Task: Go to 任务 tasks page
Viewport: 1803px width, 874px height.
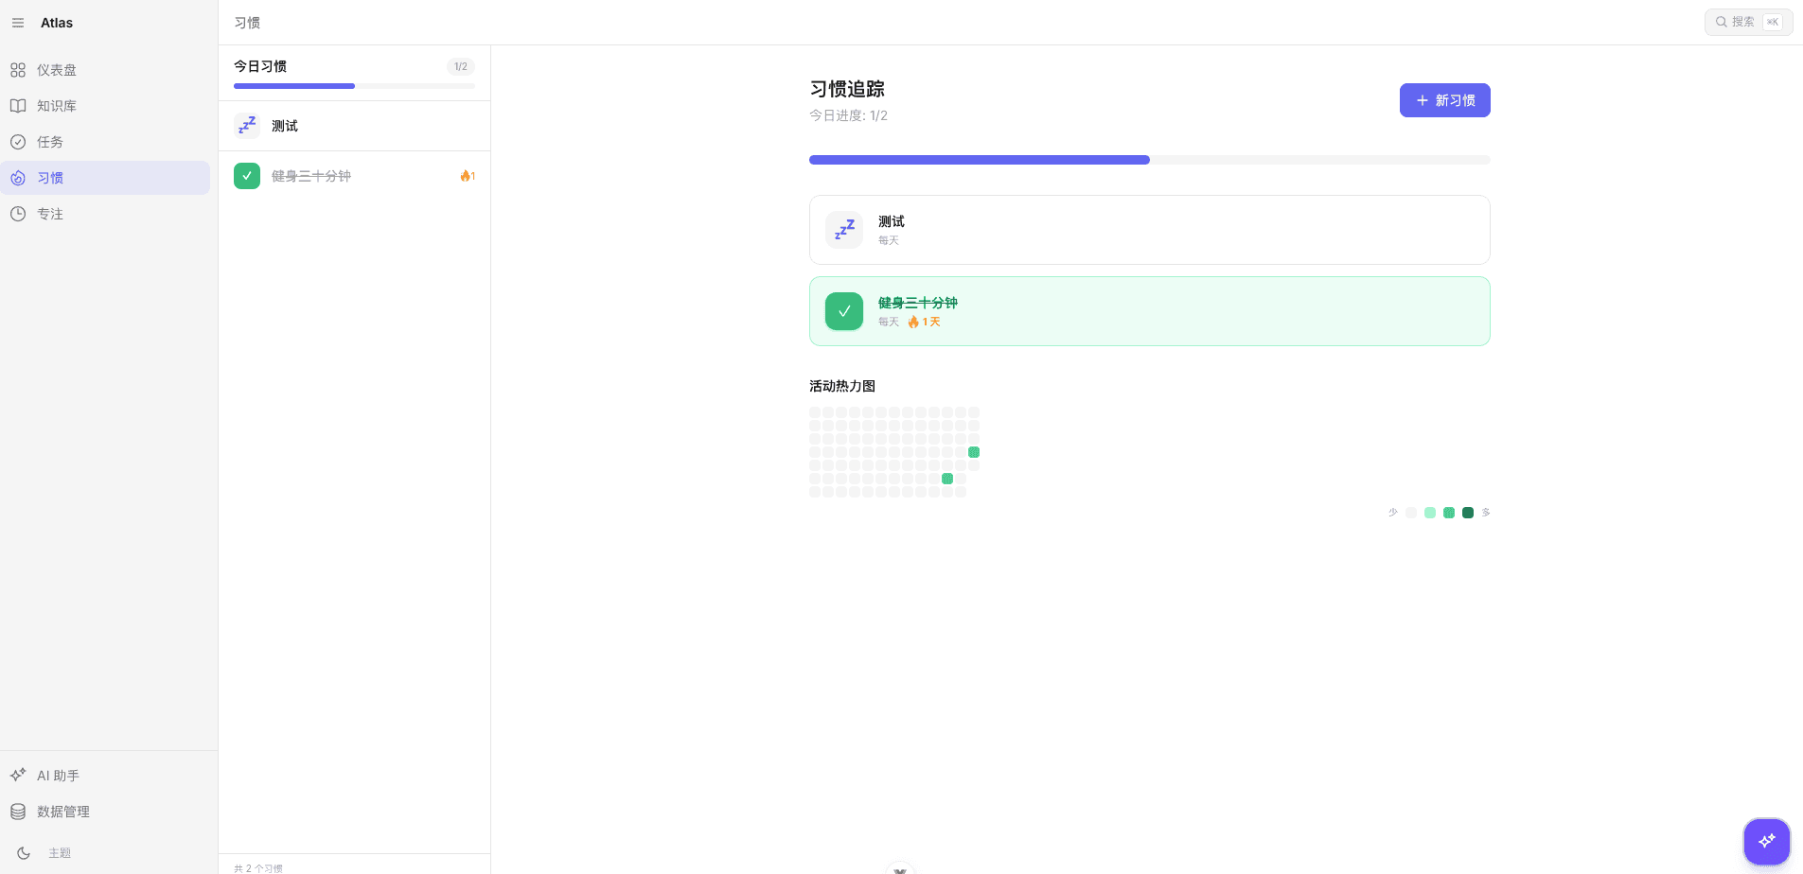Action: [105, 142]
